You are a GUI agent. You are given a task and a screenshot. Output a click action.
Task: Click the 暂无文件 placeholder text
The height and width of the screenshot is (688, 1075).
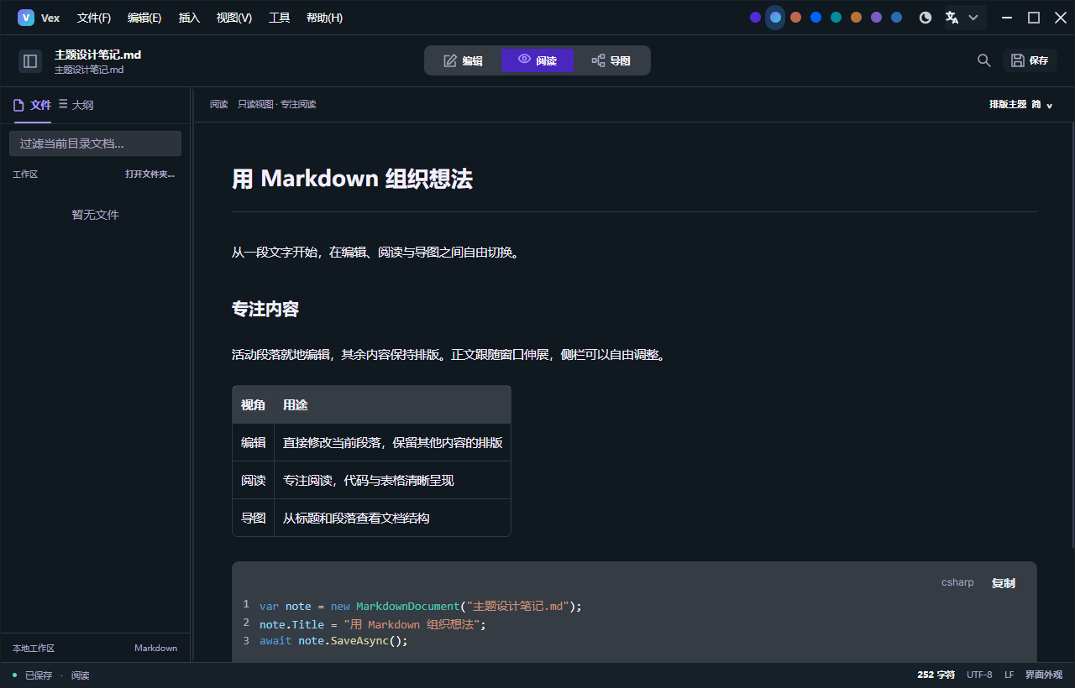[95, 215]
